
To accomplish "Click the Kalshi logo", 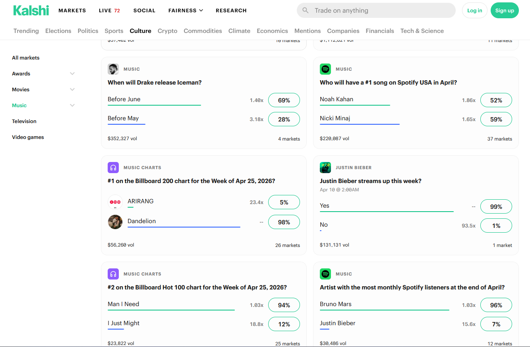I will click(31, 10).
